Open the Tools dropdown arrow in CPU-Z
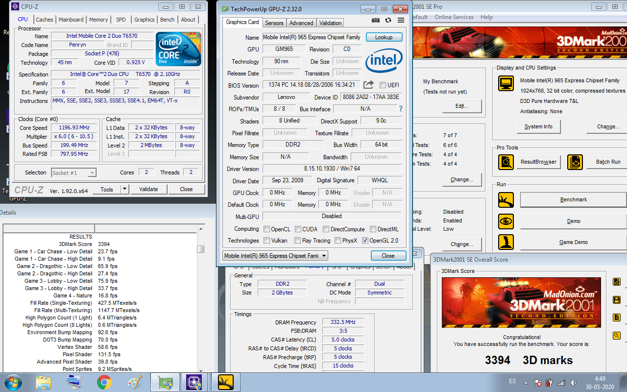627x392 pixels. point(124,189)
